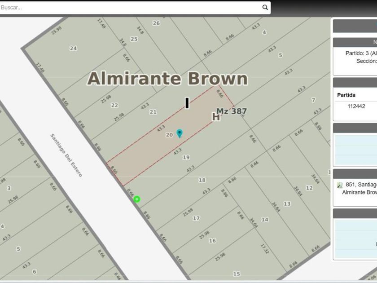The width and height of the screenshot is (377, 283).
Task: Select parcel number 22 on the map
Action: click(x=114, y=105)
